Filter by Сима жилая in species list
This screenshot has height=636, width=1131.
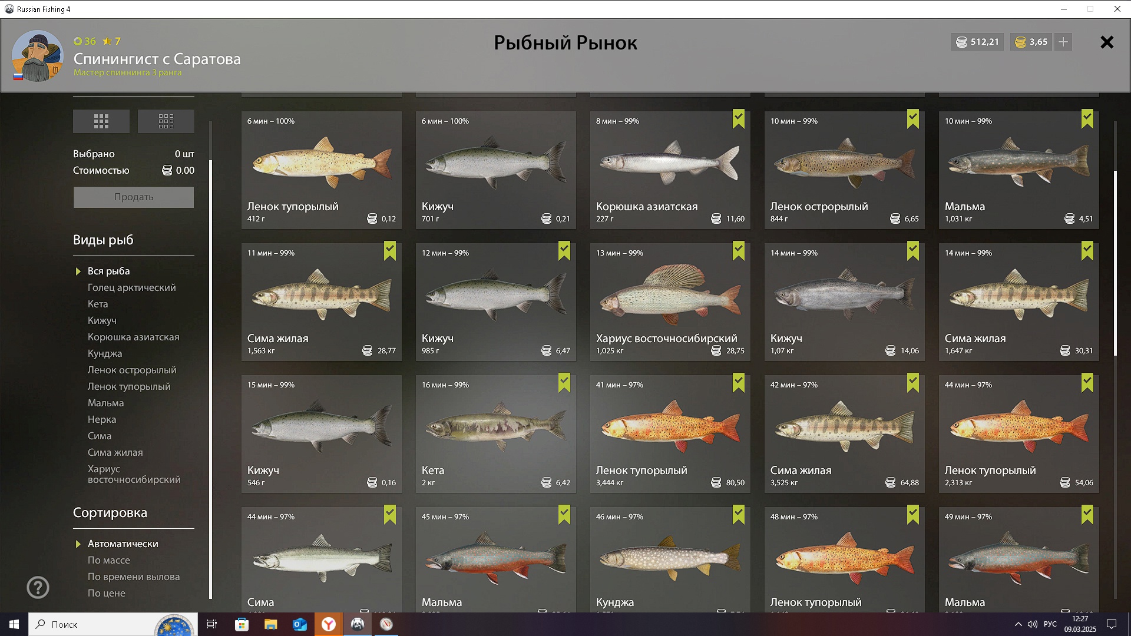pos(115,452)
